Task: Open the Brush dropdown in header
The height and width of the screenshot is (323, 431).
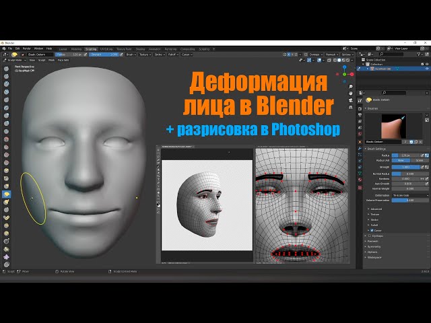Action: 131,55
